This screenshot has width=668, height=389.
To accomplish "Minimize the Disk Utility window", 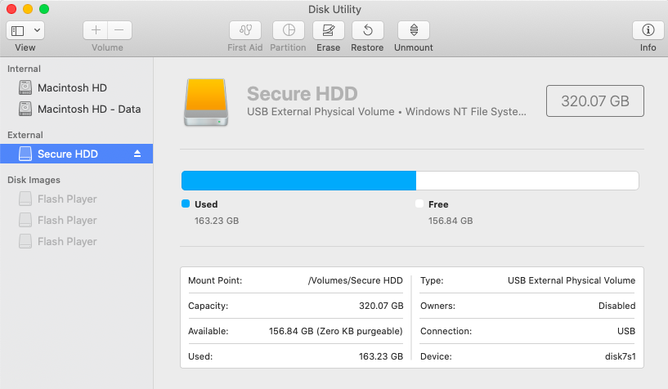I will pos(28,9).
